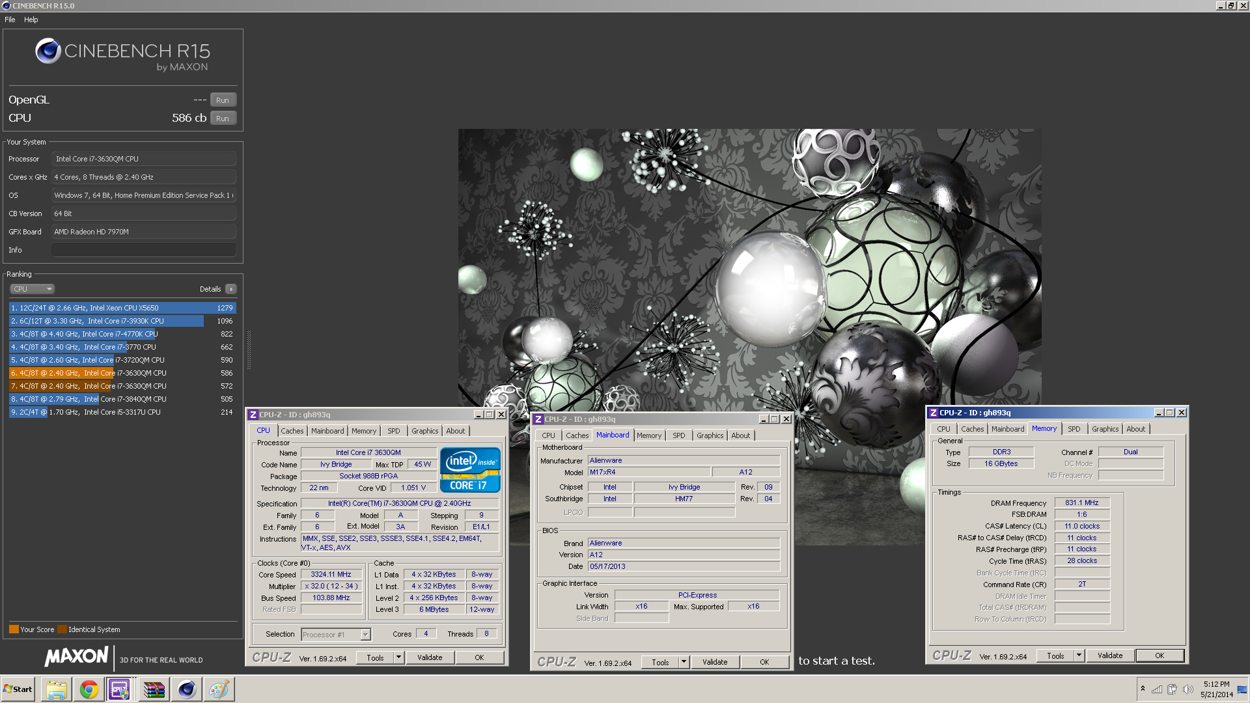Click the Z icon of the CPU tab CPU-Z window
Image resolution: width=1250 pixels, height=703 pixels.
pyautogui.click(x=253, y=415)
